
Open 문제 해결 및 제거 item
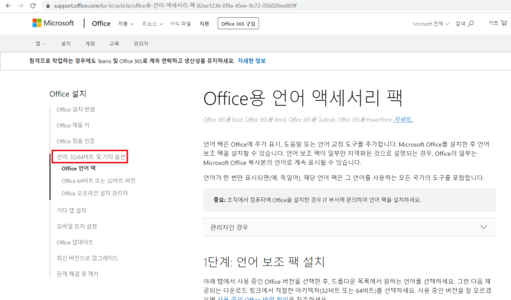click(x=77, y=274)
